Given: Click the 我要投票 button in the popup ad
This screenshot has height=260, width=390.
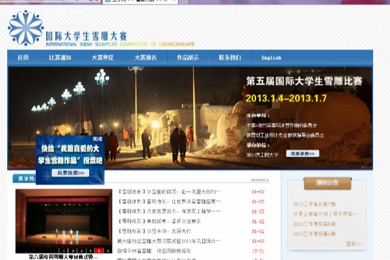Looking at the screenshot, I should point(71,173).
